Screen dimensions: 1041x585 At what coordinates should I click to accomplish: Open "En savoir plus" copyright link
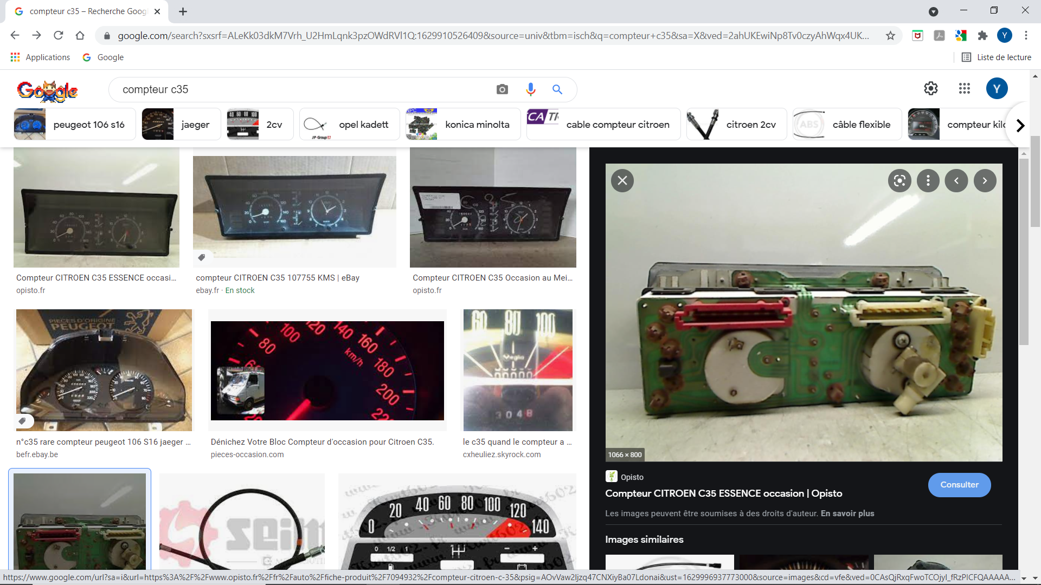847,513
